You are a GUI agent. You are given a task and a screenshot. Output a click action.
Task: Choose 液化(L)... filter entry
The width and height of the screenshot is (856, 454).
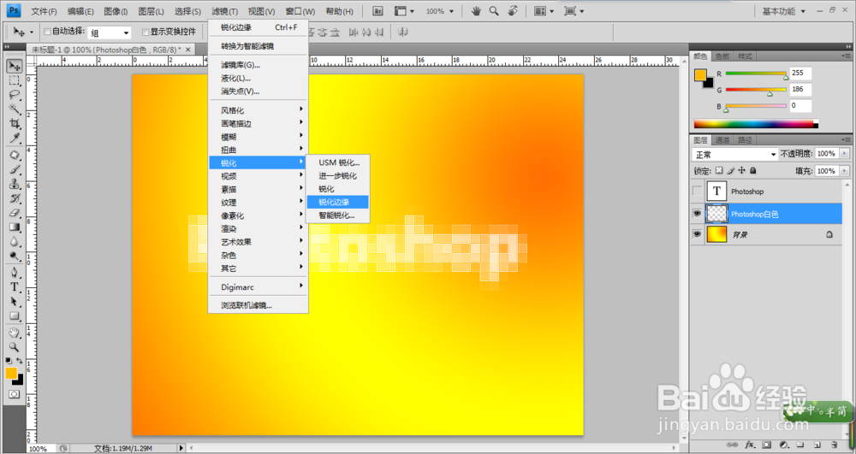[259, 78]
